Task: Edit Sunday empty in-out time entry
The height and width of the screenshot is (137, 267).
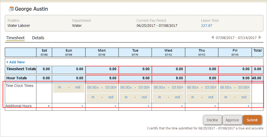Action: pos(69,88)
